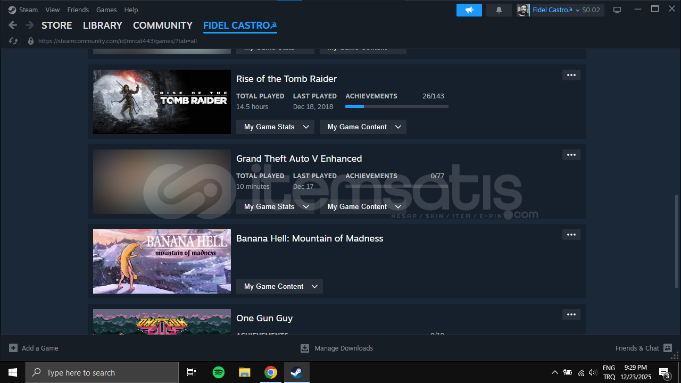Open the One Gun Guy title link
Viewport: 681px width, 383px height.
pos(264,318)
